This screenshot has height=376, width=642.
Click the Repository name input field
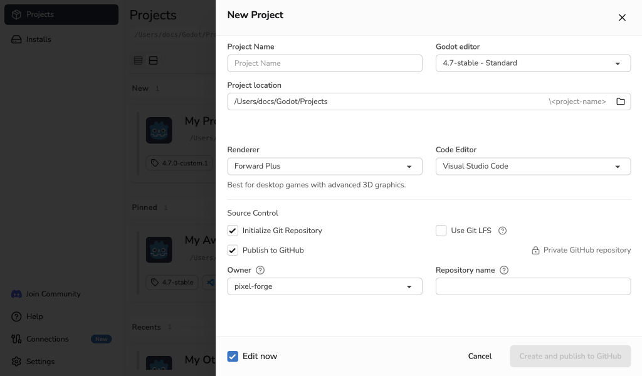tap(533, 286)
